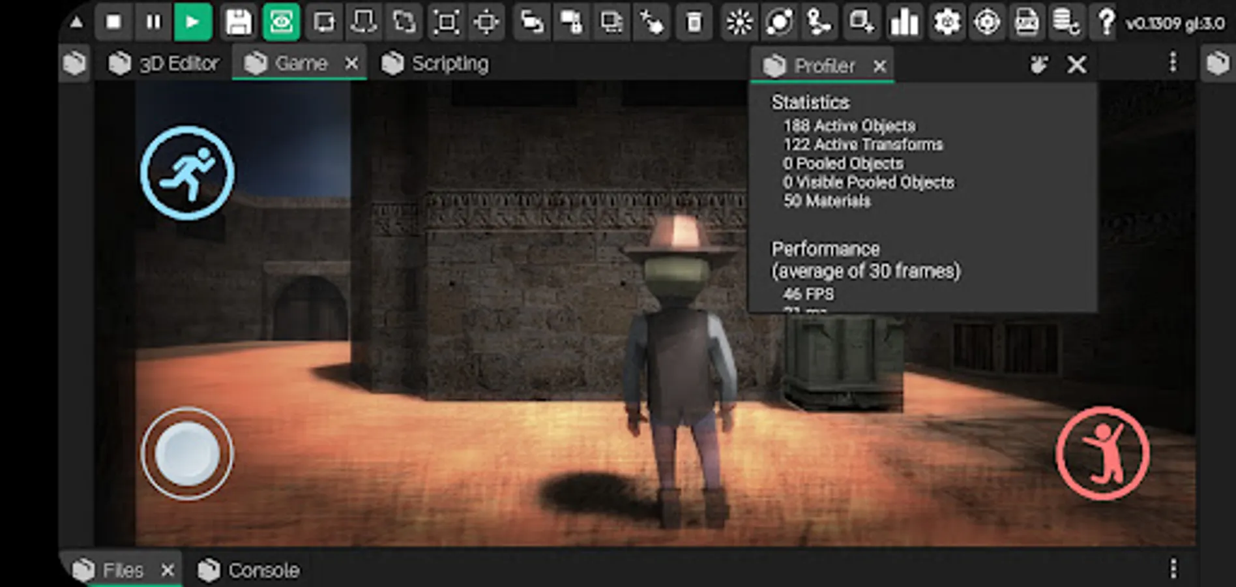Click the path nodes icon

819,22
